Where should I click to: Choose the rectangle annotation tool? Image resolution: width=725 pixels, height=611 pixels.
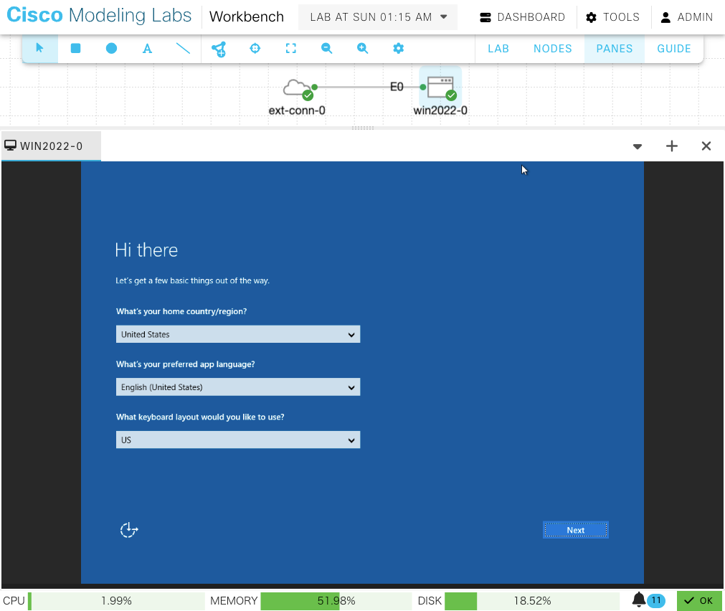click(75, 48)
